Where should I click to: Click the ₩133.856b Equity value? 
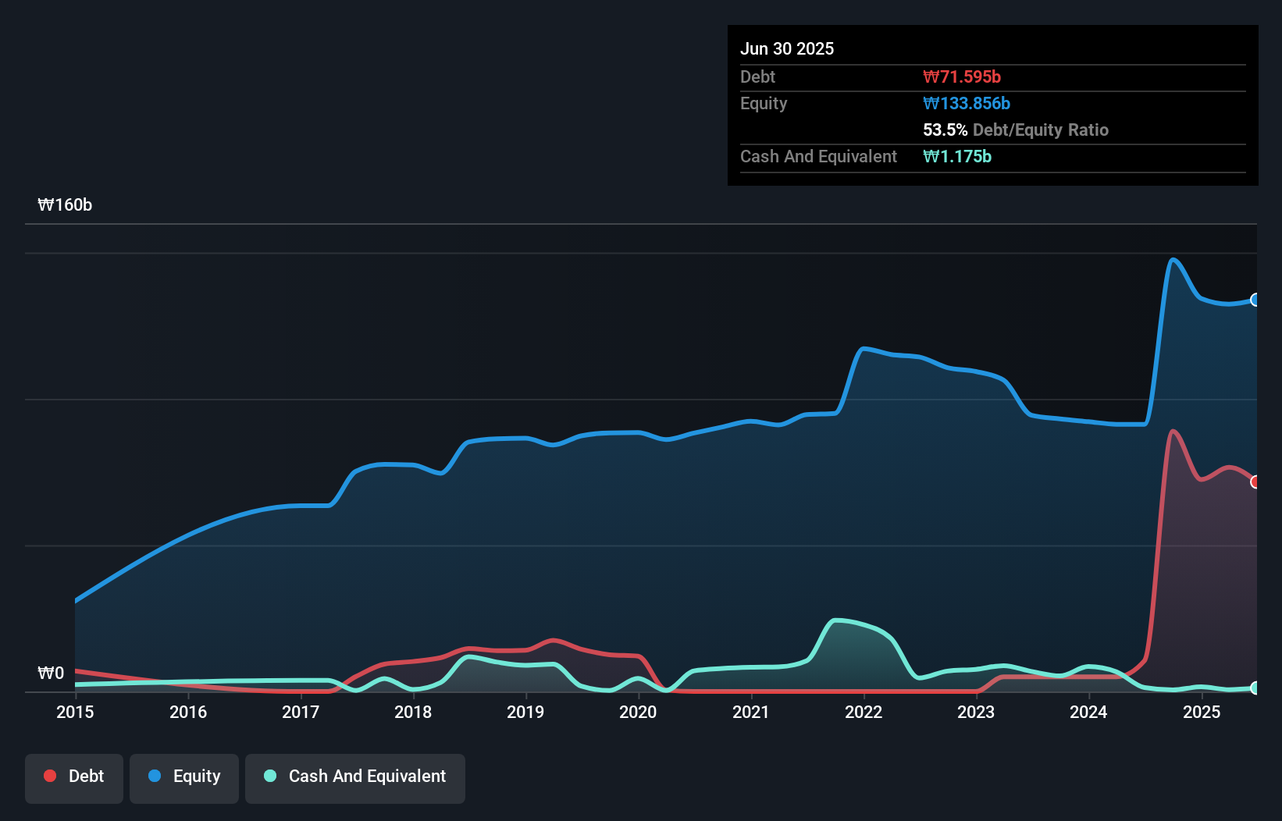coord(967,103)
